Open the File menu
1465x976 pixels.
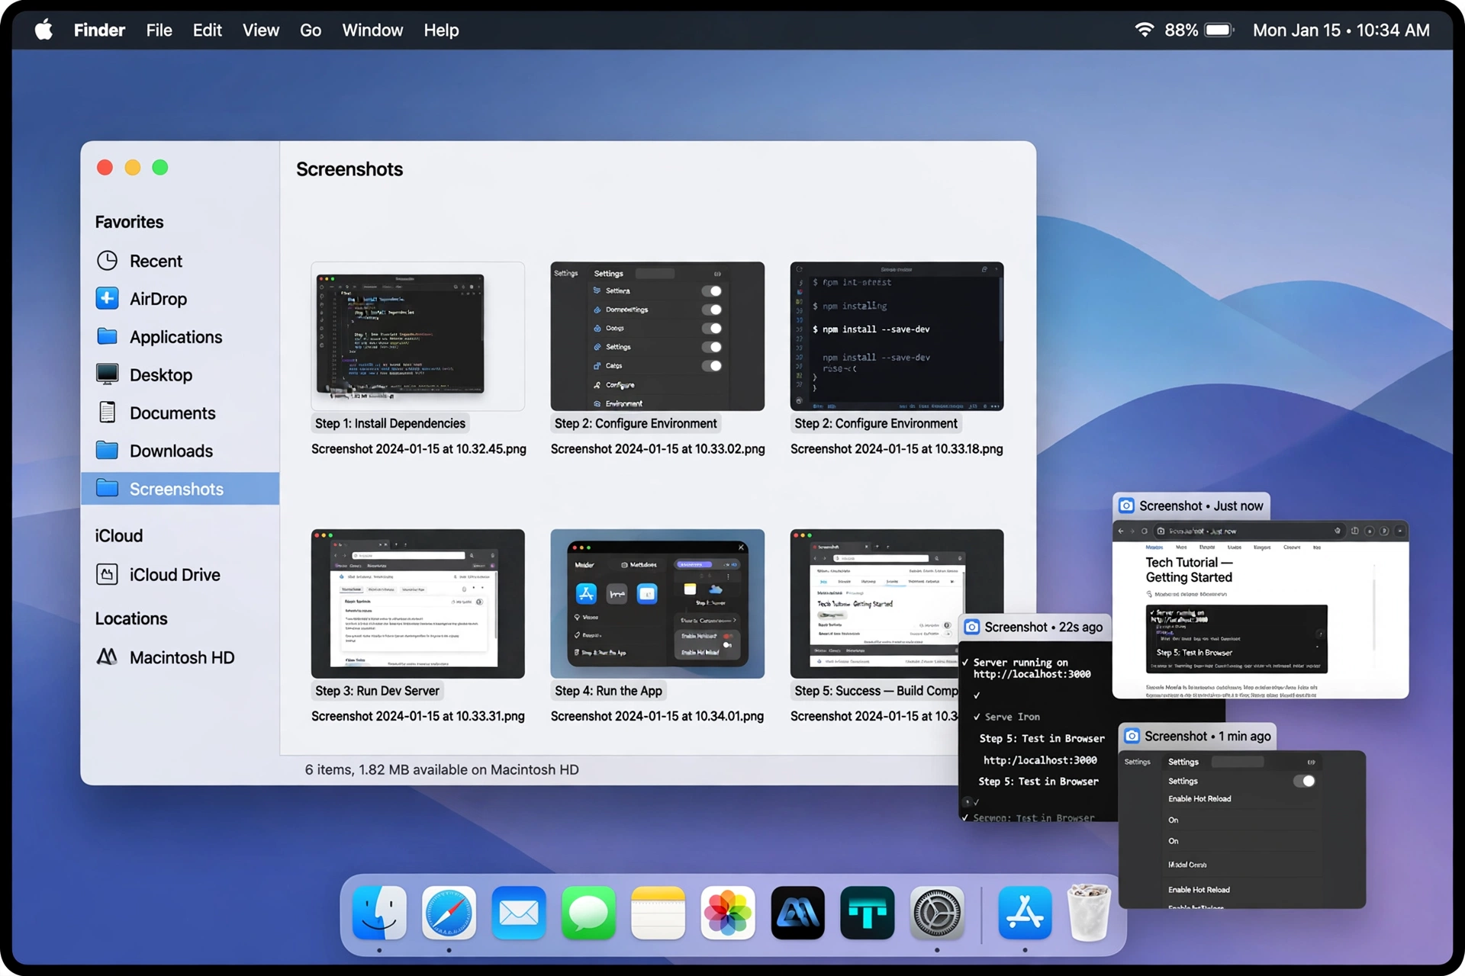tap(159, 30)
